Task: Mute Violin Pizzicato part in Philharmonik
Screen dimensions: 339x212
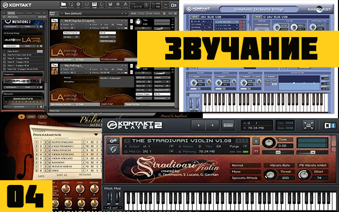Action: (x=49, y=154)
